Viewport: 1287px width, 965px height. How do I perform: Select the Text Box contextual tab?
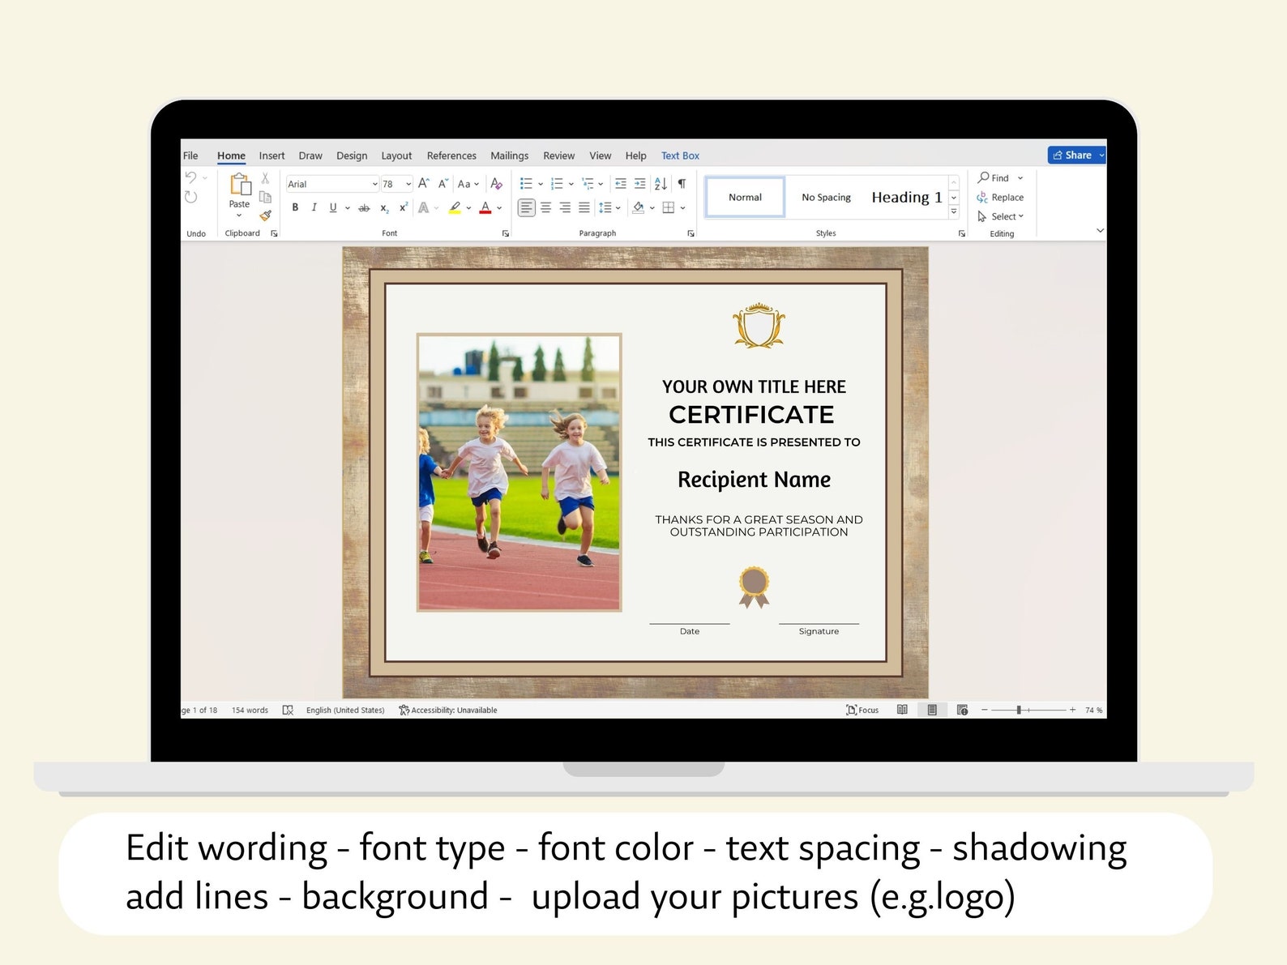coord(680,156)
